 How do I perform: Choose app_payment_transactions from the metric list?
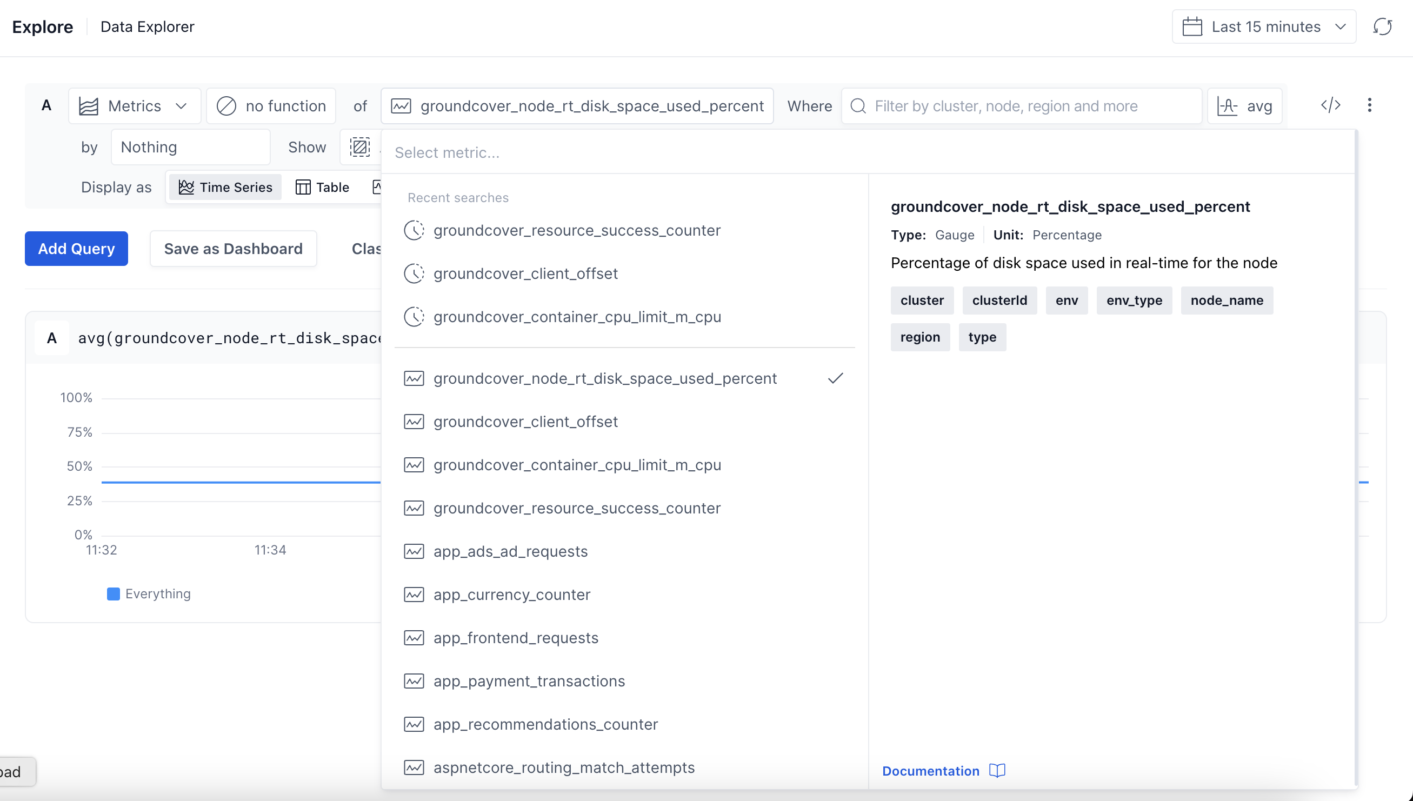[x=529, y=681]
